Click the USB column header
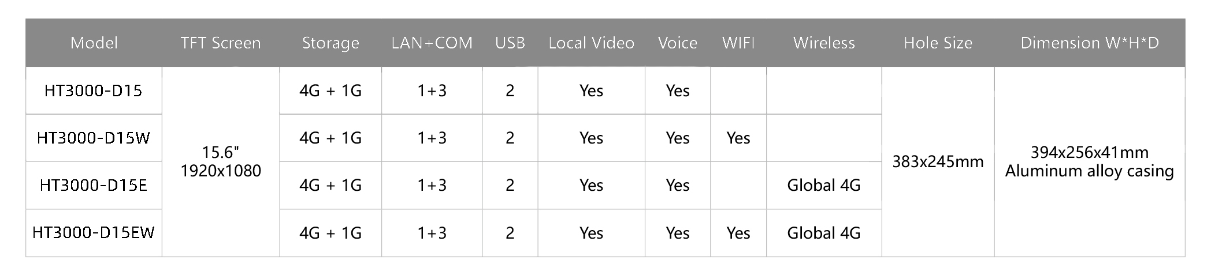The width and height of the screenshot is (1211, 279). (x=510, y=43)
